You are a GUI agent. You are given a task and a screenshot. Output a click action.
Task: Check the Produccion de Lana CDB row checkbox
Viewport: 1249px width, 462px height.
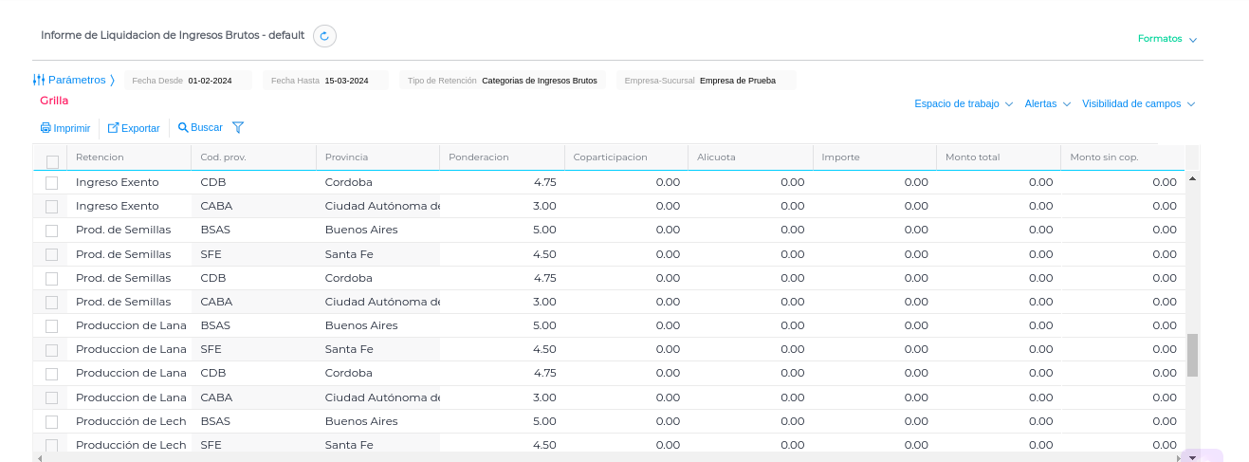[52, 374]
